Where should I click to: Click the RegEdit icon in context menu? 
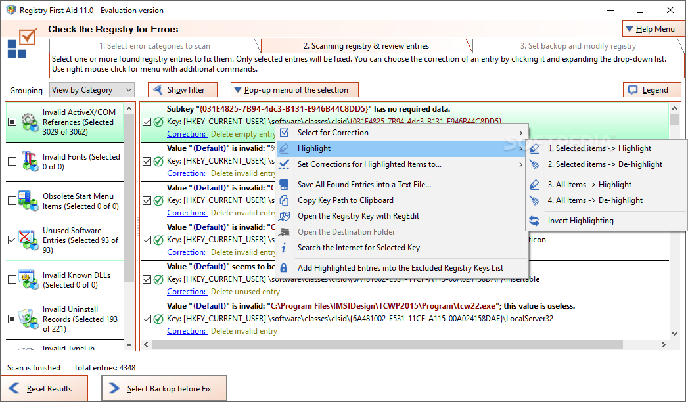coord(285,216)
